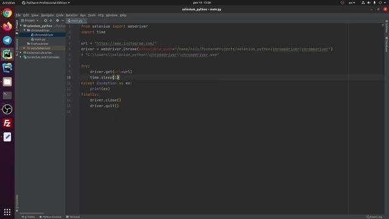Open the Edit menu
The image size is (389, 219).
(26, 15)
